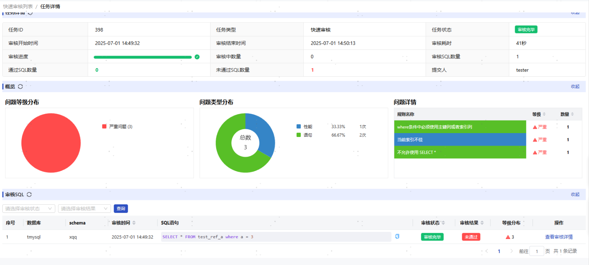The width and height of the screenshot is (589, 265).
Task: Click the SQL statement code box
Action: click(276, 237)
